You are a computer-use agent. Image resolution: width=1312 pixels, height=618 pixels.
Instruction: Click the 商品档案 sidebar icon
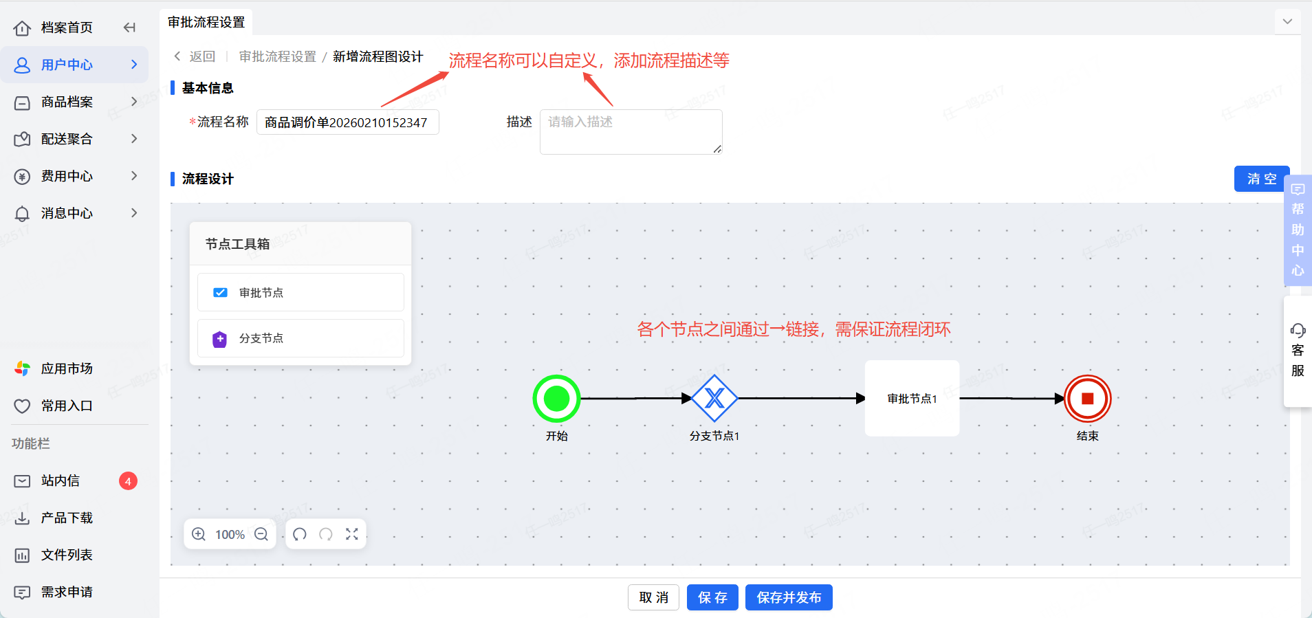(22, 102)
